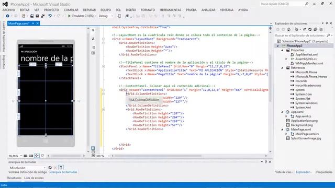Click the search magnifier in Solution Explorer
Image resolution: width=335 pixels, height=188 pixels.
click(x=328, y=36)
